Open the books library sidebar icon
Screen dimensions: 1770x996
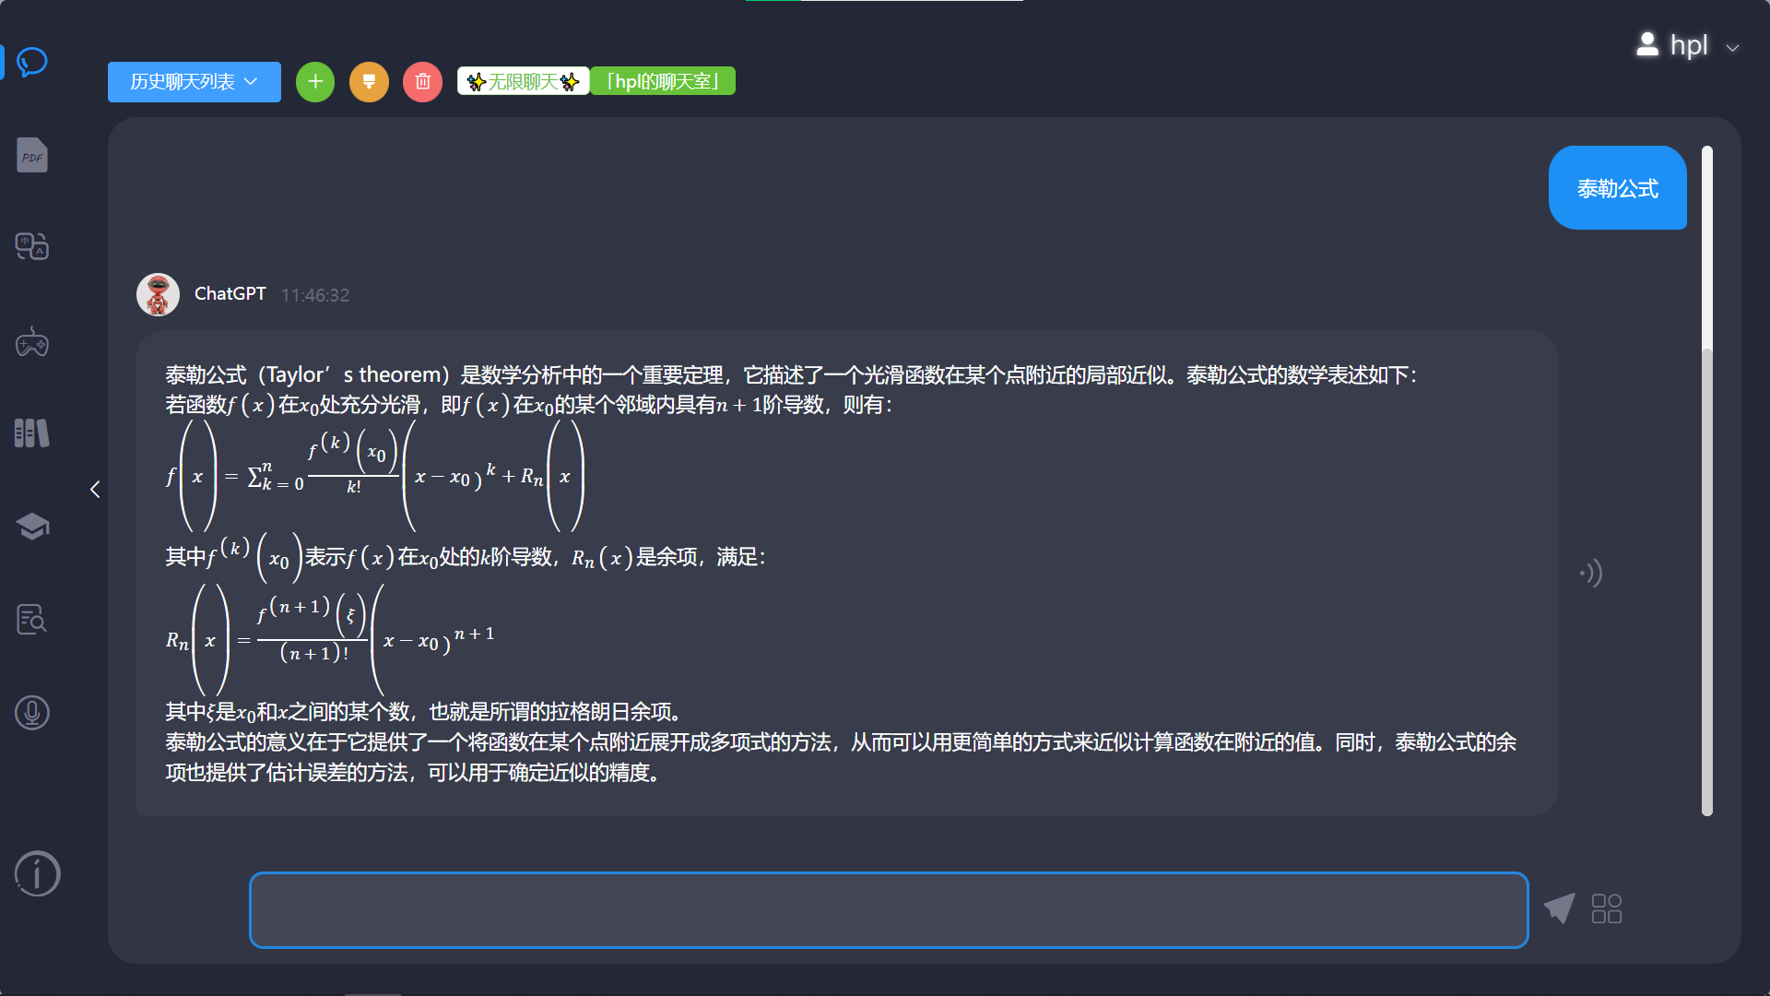coord(32,433)
